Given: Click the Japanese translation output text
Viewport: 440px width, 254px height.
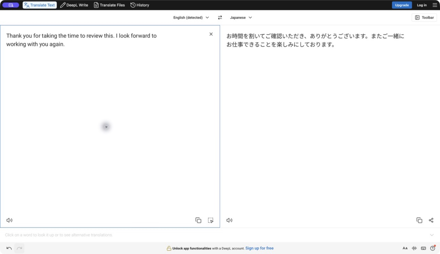Looking at the screenshot, I should [x=315, y=40].
